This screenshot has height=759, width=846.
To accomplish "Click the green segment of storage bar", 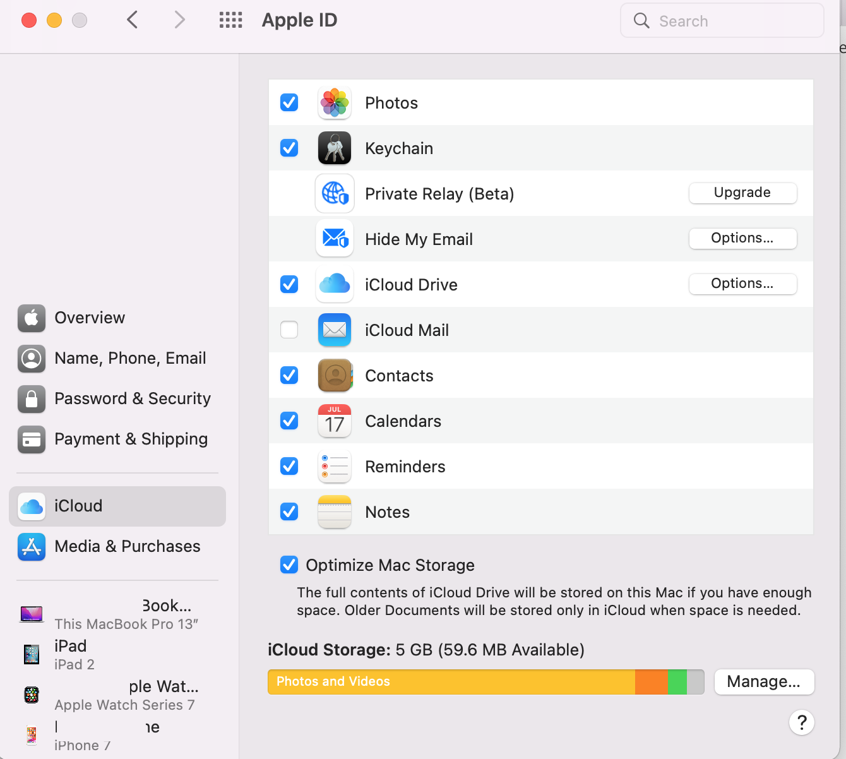I will pyautogui.click(x=677, y=682).
